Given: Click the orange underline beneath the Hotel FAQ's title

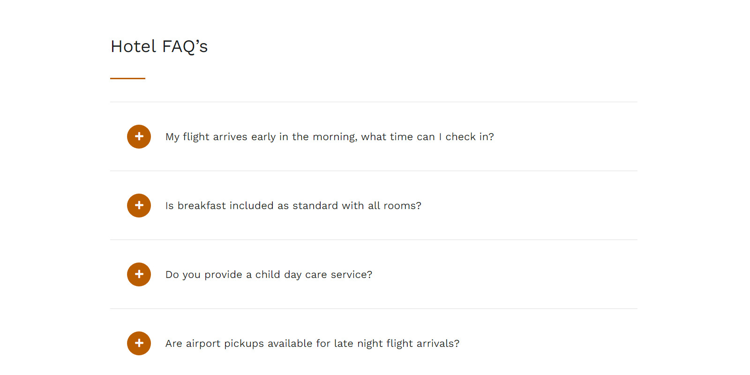Looking at the screenshot, I should (x=127, y=78).
